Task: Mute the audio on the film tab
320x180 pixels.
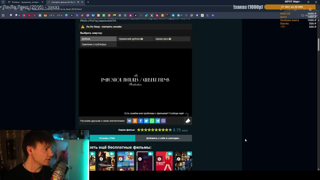Action: click(78, 2)
